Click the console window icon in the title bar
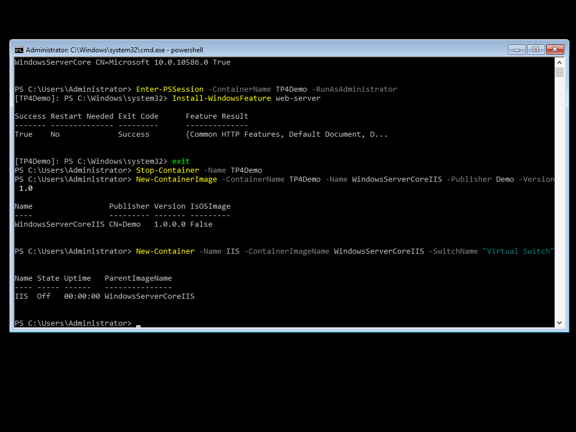 click(19, 49)
